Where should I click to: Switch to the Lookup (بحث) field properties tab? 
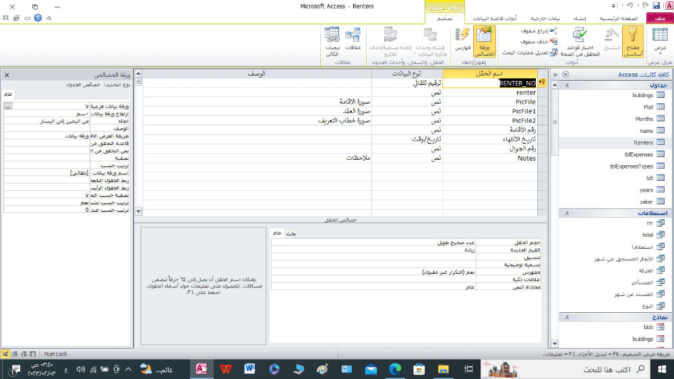pos(291,233)
